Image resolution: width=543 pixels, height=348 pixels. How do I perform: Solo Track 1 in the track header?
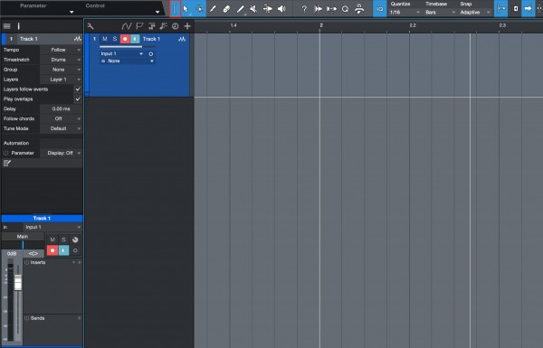[115, 39]
